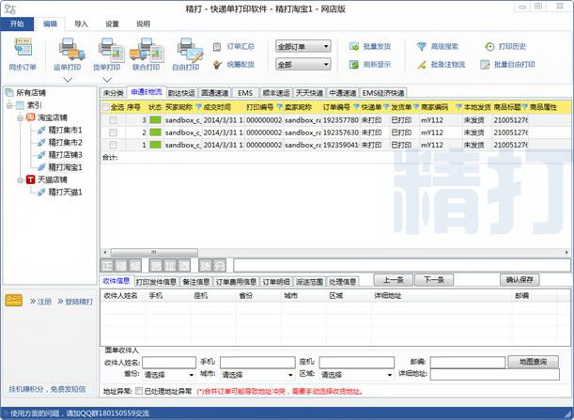This screenshot has height=420, width=574.
Task: Click the 统筹配货 icon
Action: pos(217,65)
